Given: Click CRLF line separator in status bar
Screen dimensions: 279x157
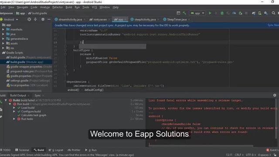Looking at the screenshot, I should (x=239, y=155).
